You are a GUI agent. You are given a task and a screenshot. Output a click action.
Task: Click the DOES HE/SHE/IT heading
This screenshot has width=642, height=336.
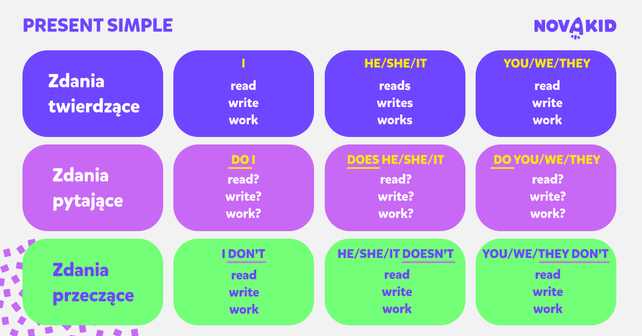(395, 159)
